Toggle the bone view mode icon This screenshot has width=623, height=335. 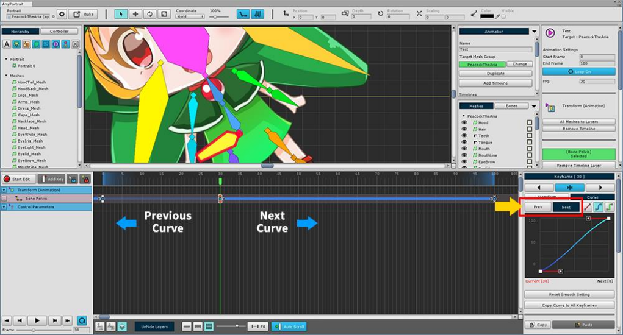(x=243, y=14)
